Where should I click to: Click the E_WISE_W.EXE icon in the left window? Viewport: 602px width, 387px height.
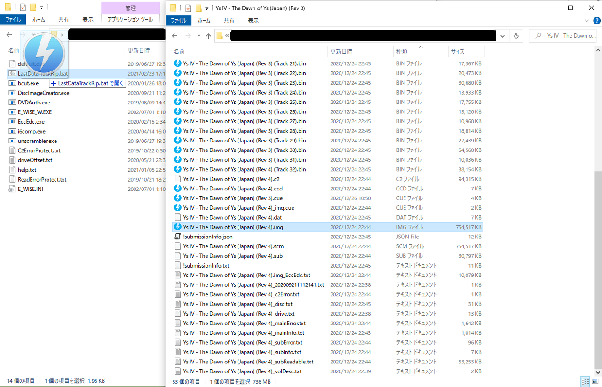pos(13,112)
